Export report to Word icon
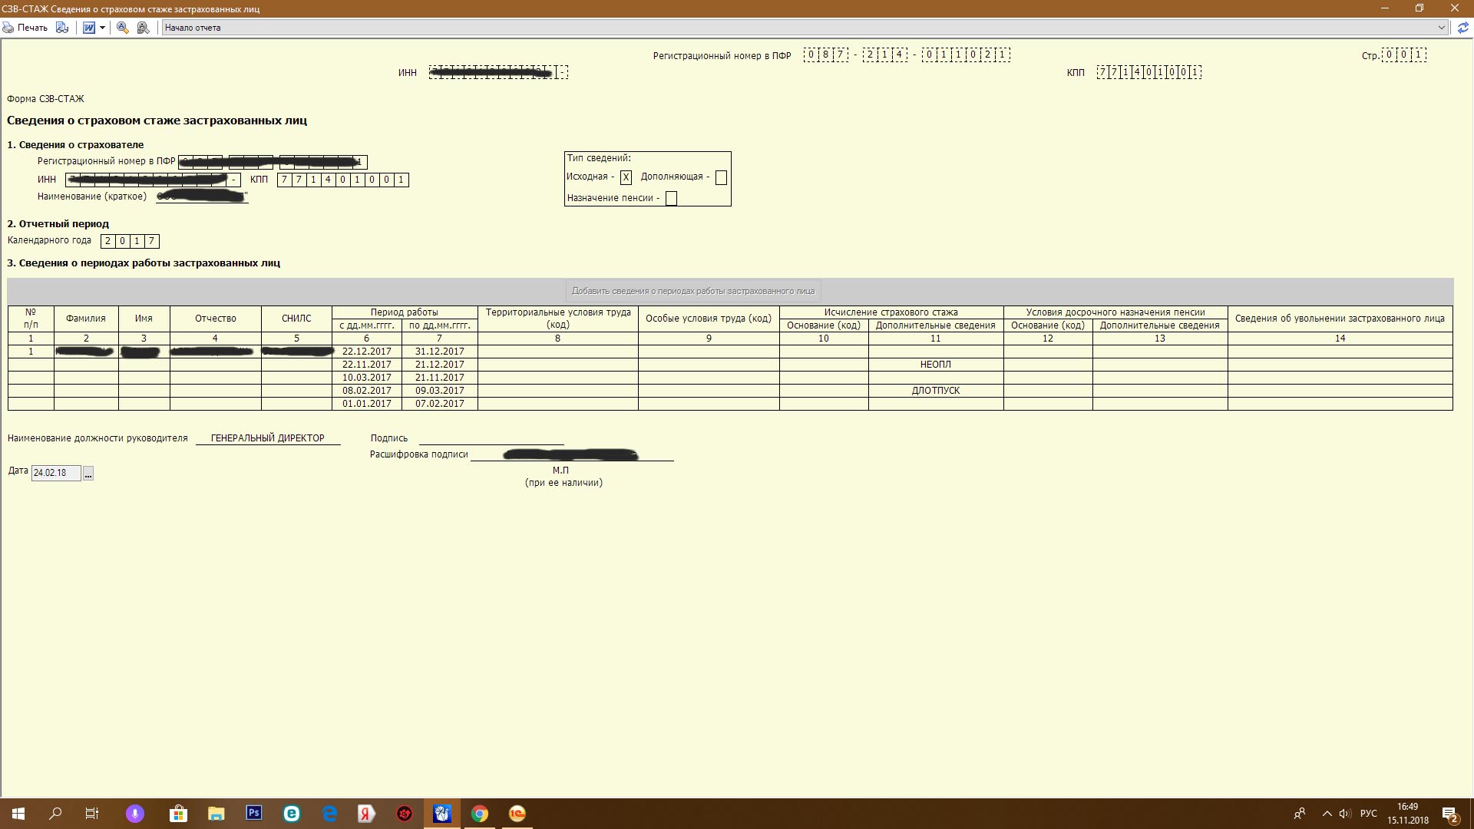Viewport: 1474px width, 829px height. [89, 28]
